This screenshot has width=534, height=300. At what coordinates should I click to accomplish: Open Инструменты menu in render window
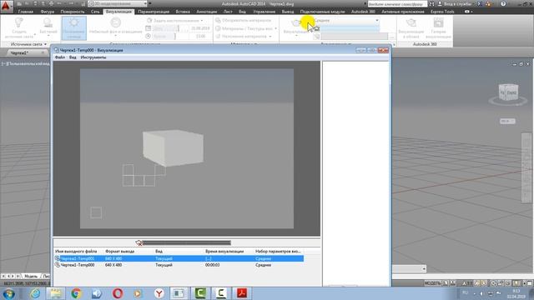(93, 57)
